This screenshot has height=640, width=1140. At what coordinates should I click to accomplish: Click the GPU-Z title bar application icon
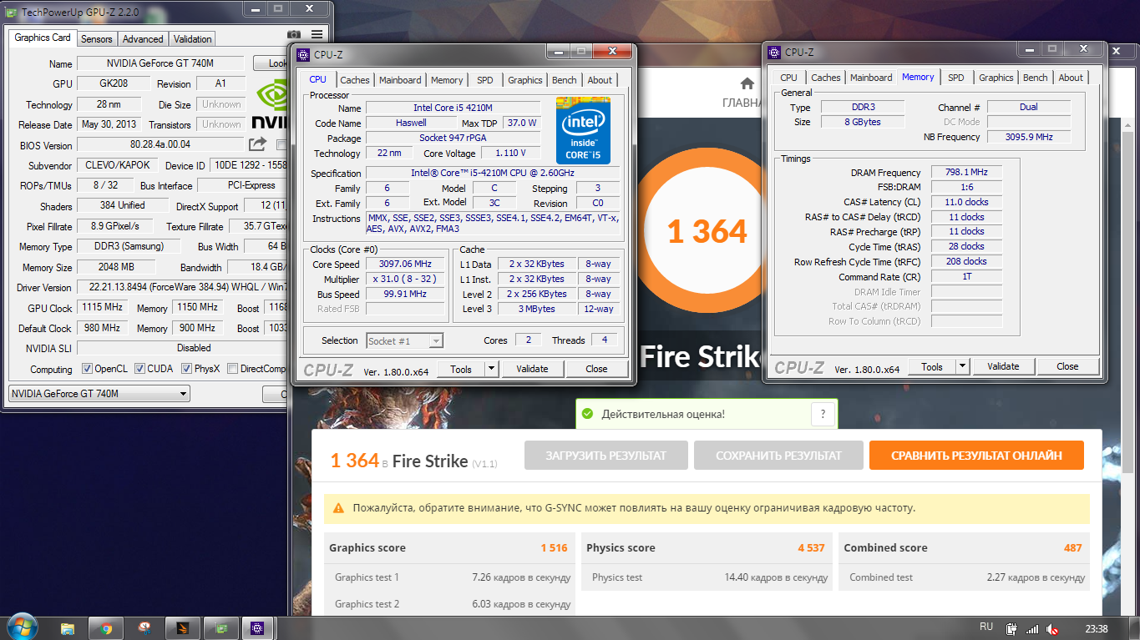[x=13, y=11]
